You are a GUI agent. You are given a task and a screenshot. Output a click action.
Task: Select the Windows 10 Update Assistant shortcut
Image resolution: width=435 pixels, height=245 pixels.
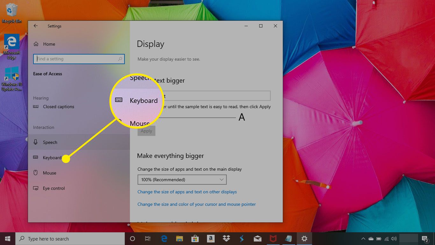coord(12,79)
